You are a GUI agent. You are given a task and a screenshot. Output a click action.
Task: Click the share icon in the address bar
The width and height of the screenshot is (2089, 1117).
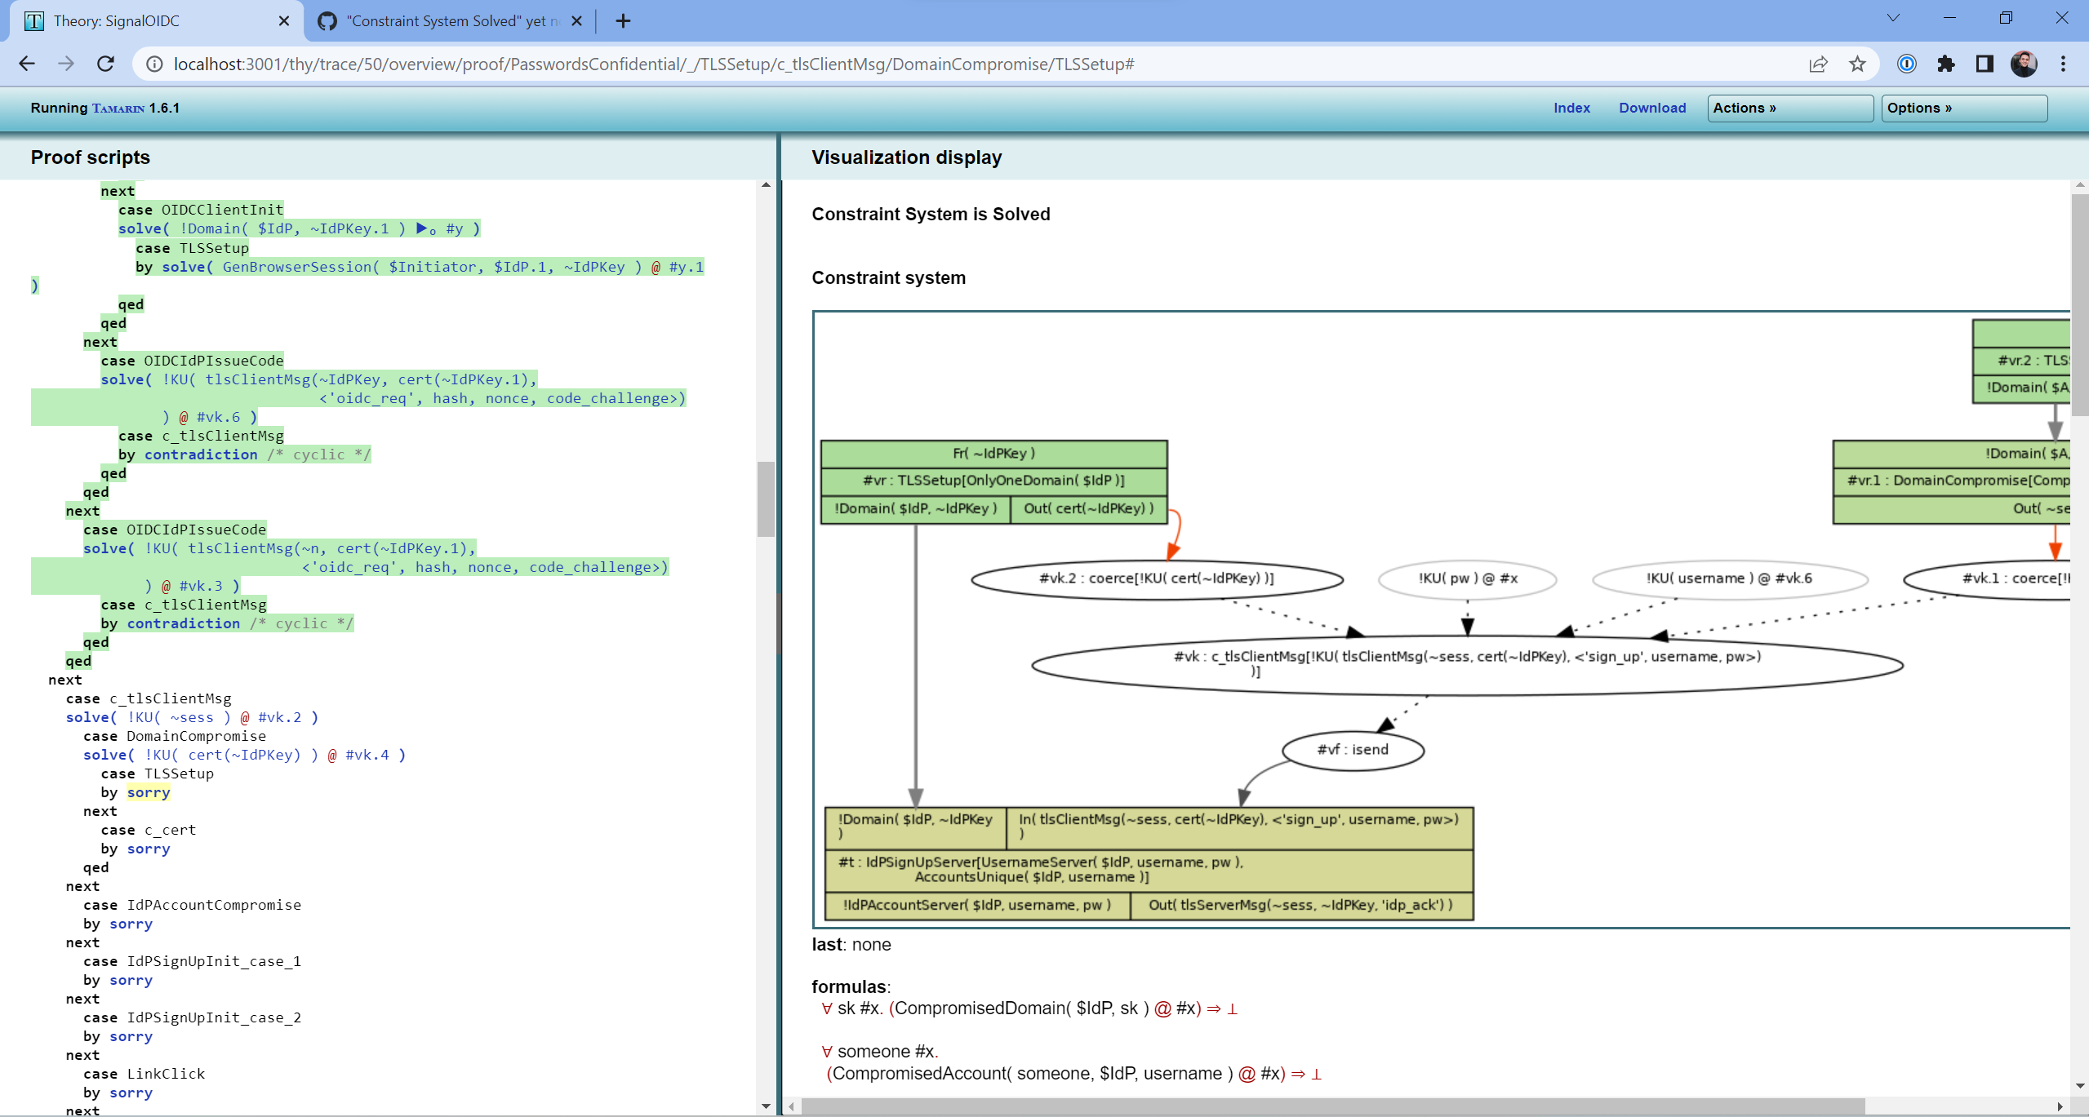click(x=1819, y=64)
